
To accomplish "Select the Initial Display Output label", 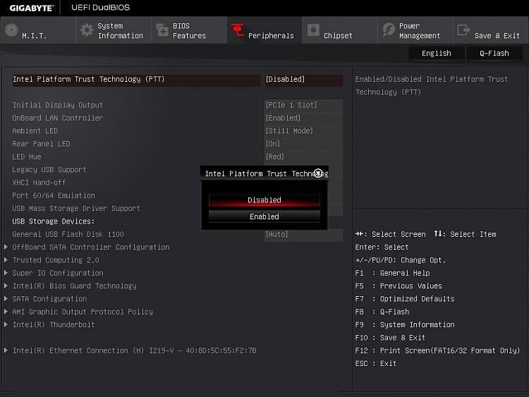I will pos(58,105).
